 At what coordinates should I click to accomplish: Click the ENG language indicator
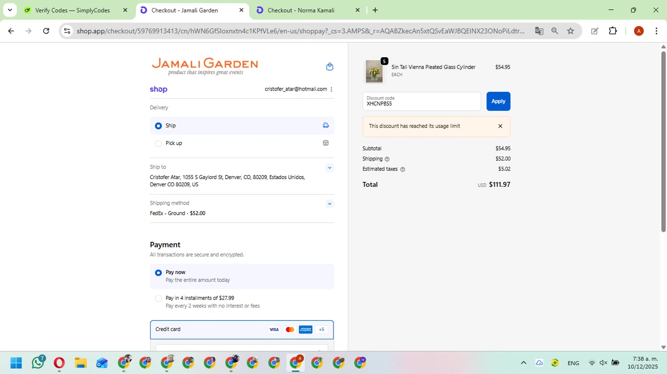(573, 363)
